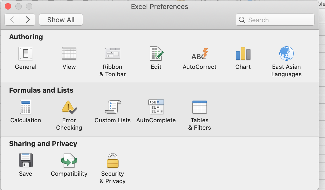
Task: Click the Authoring section heading
Action: (26, 37)
